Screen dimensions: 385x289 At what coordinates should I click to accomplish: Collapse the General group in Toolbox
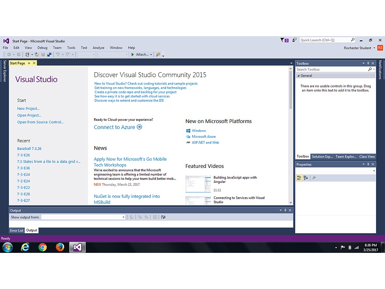[299, 76]
